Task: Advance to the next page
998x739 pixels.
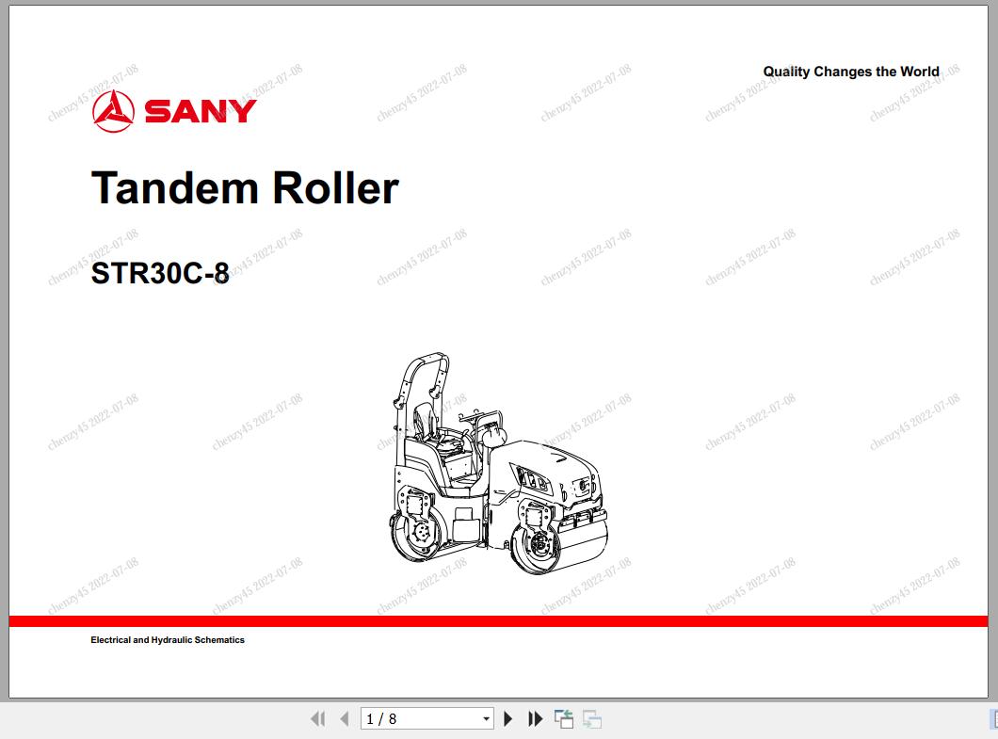Action: (x=507, y=718)
